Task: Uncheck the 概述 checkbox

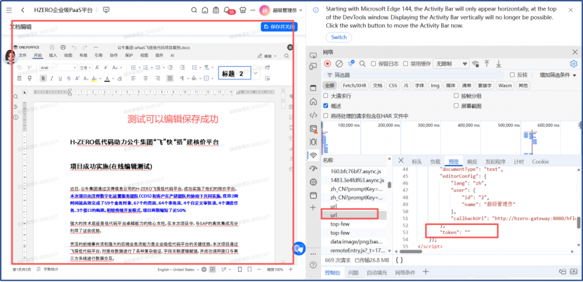Action: coord(326,106)
